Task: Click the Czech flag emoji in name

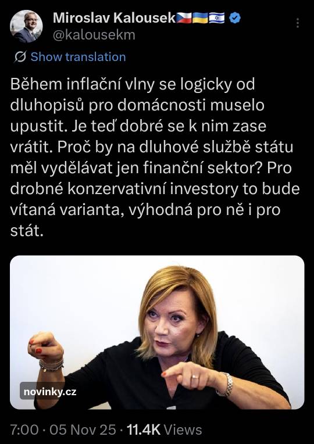Action: coord(184,18)
